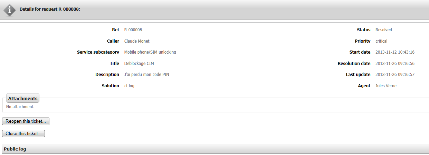The image size is (429, 155).
Task: Click the title text Deblockage CIM
Action: tap(139, 64)
